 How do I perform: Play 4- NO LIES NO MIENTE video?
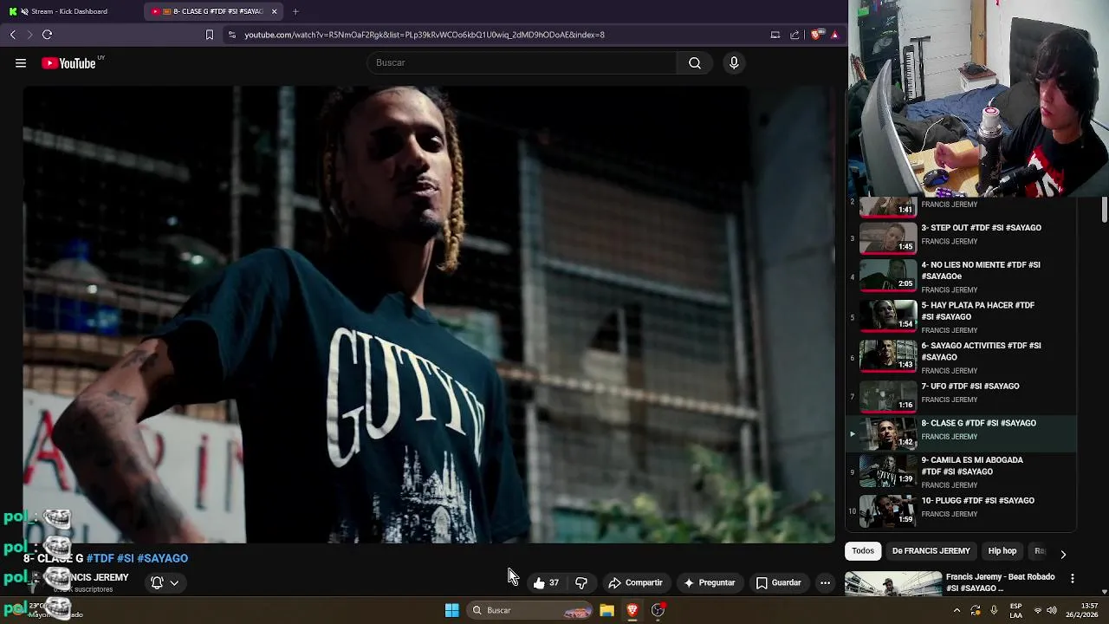pyautogui.click(x=962, y=276)
